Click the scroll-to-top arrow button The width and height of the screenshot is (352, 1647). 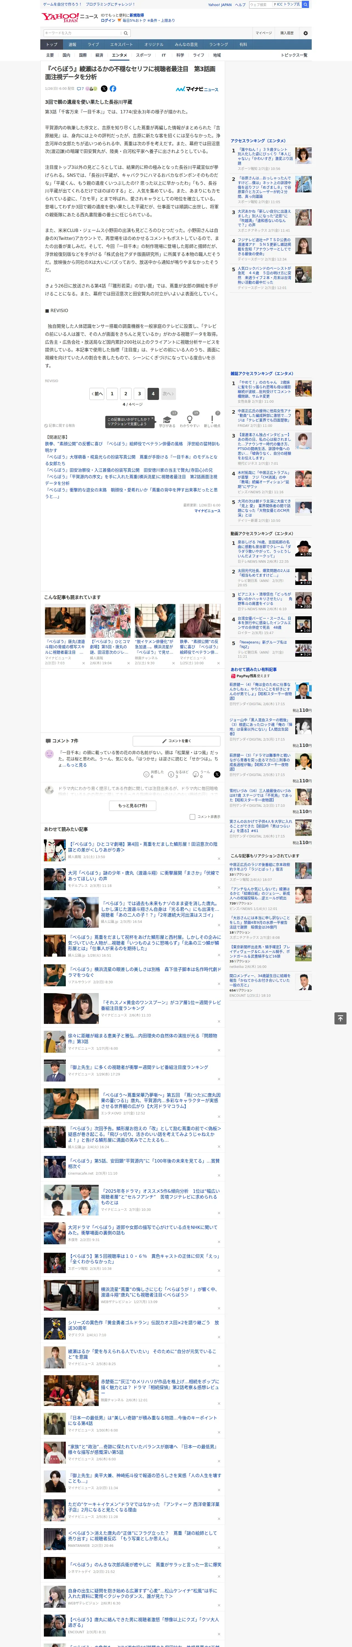tap(340, 1018)
